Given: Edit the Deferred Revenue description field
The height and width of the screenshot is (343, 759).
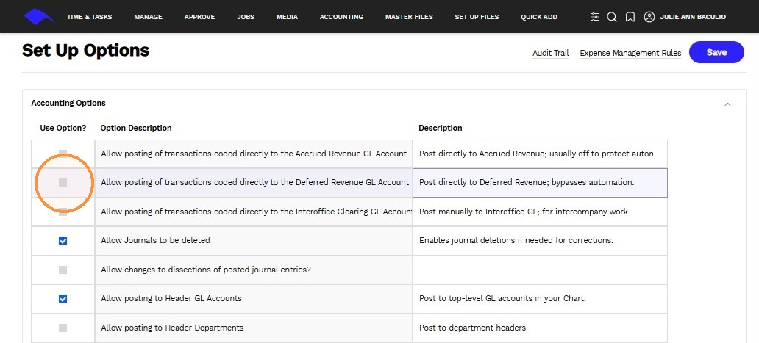Looking at the screenshot, I should (x=540, y=183).
